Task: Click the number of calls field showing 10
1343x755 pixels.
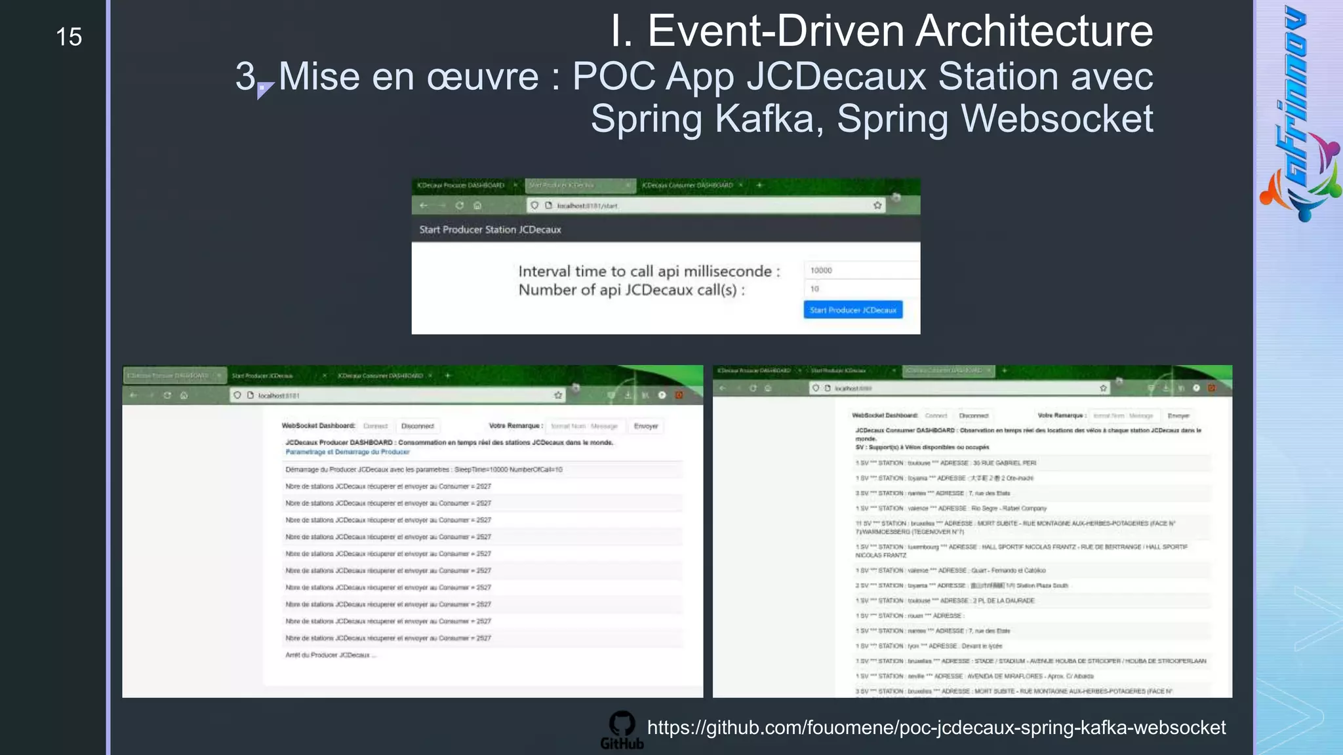Action: click(x=862, y=289)
